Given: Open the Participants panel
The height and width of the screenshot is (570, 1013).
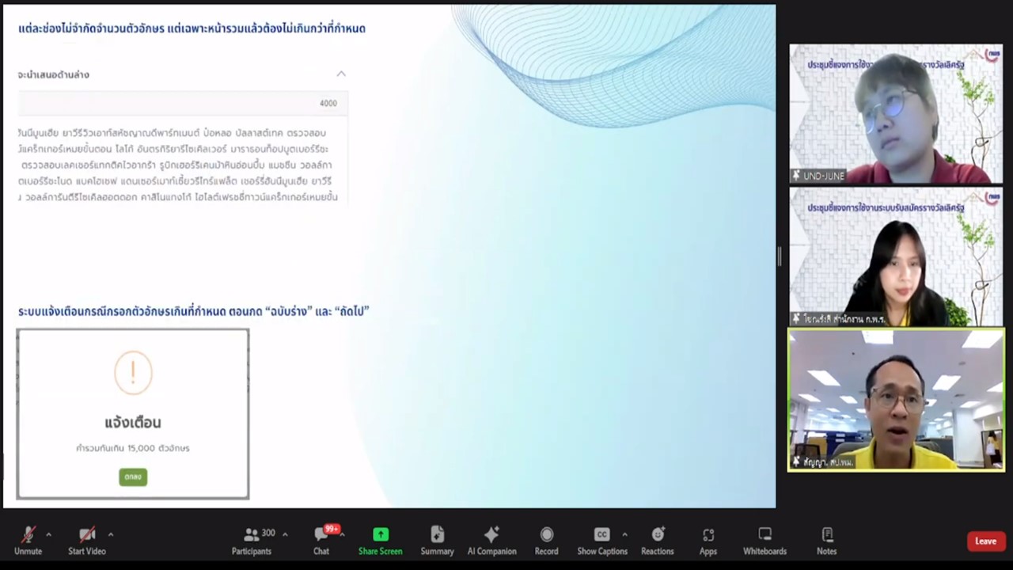Looking at the screenshot, I should [252, 535].
